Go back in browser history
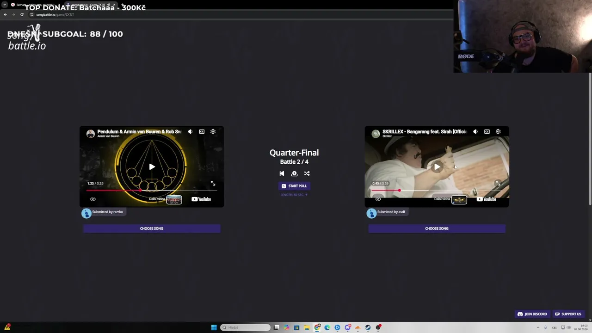This screenshot has height=333, width=592. pos(5,14)
